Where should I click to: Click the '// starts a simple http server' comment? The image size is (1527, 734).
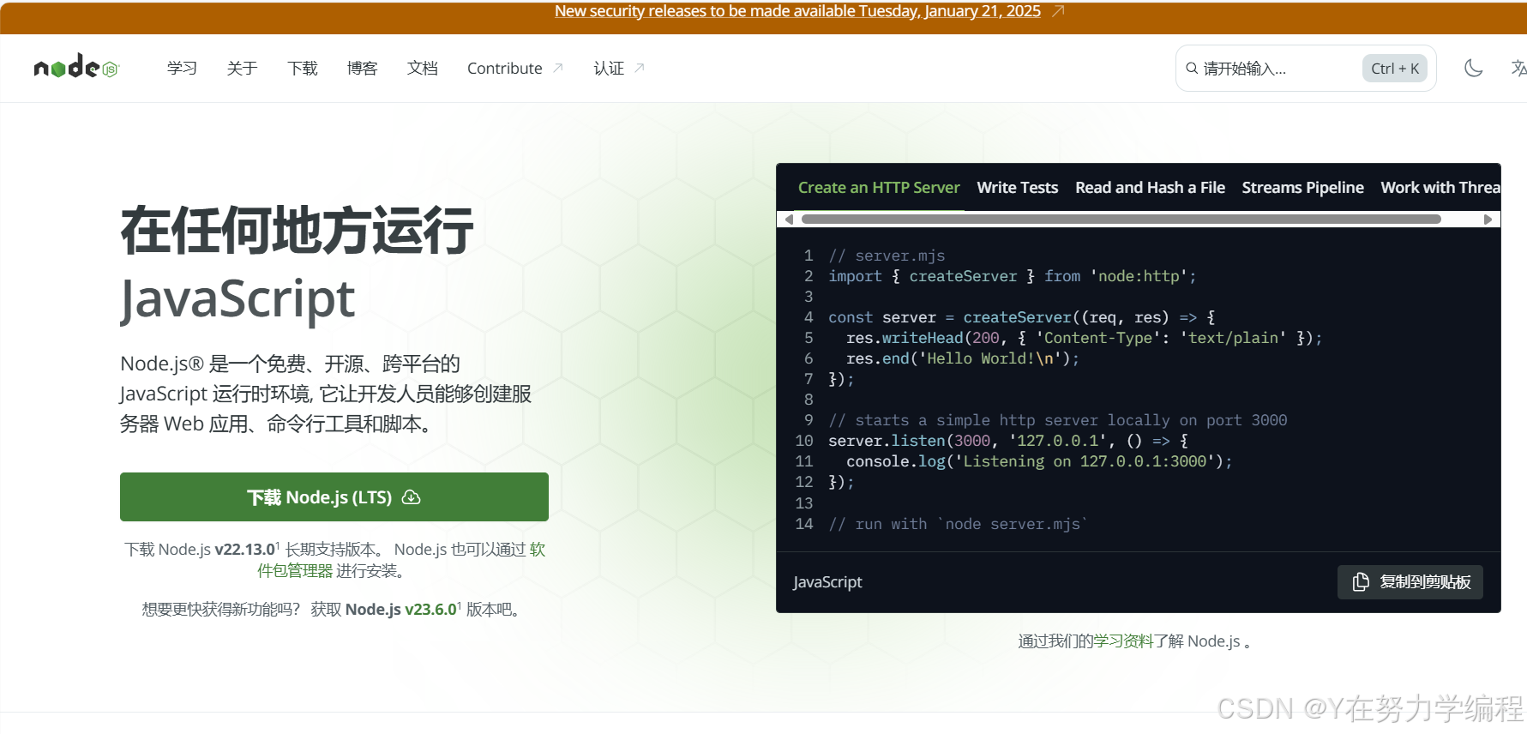coord(1058,420)
